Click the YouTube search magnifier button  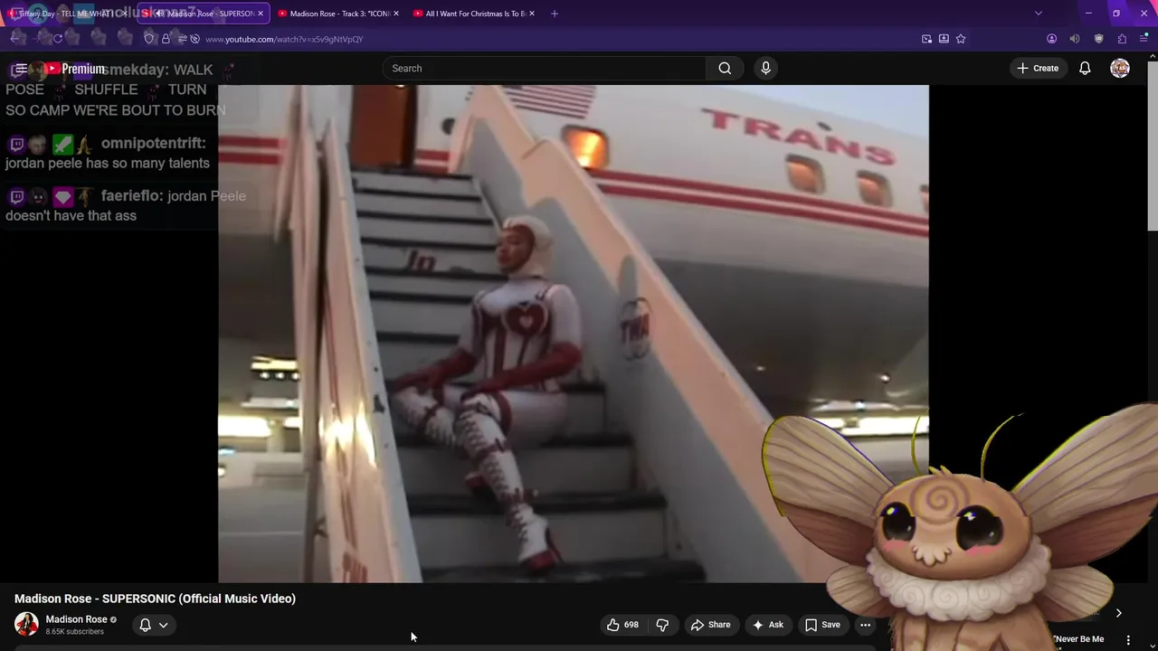725,68
